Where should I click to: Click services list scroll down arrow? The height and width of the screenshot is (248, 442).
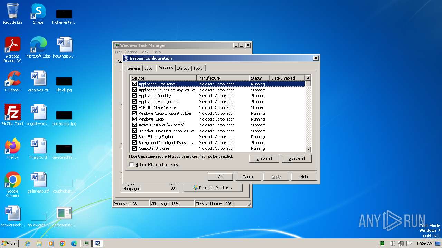coord(308,149)
